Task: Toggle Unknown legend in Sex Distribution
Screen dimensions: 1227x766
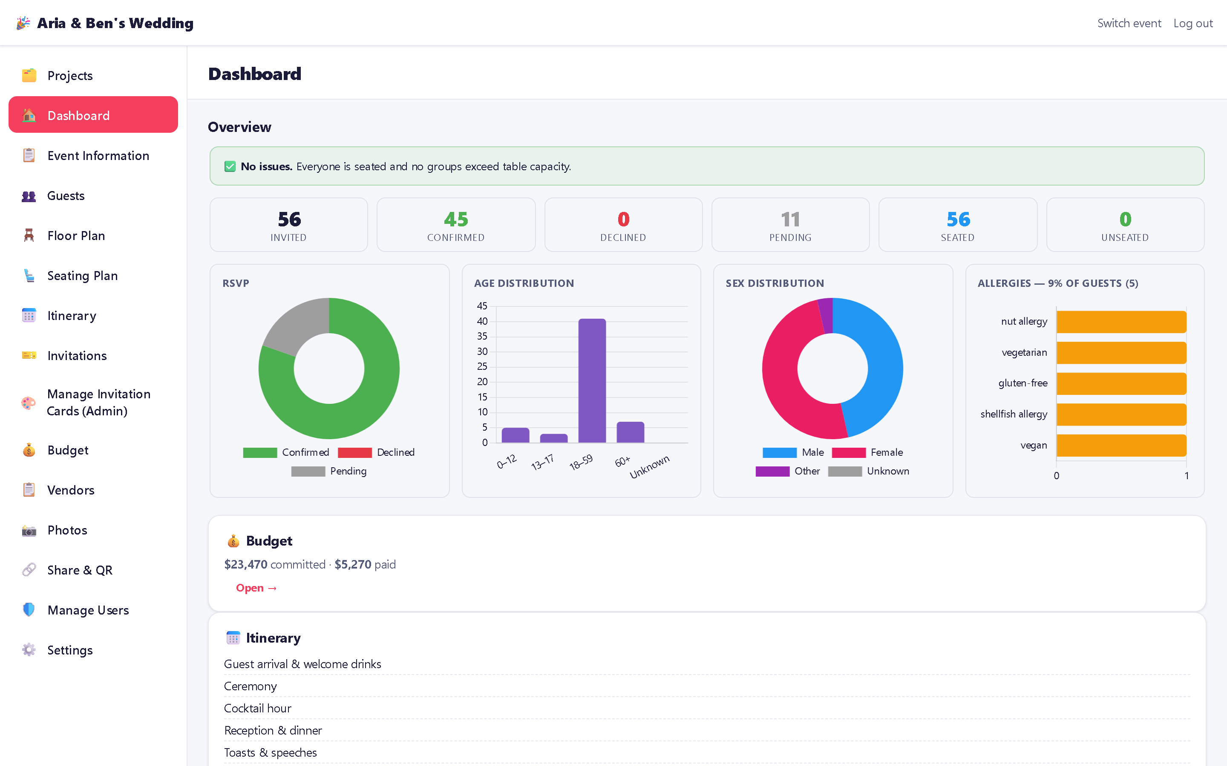Action: pos(869,471)
